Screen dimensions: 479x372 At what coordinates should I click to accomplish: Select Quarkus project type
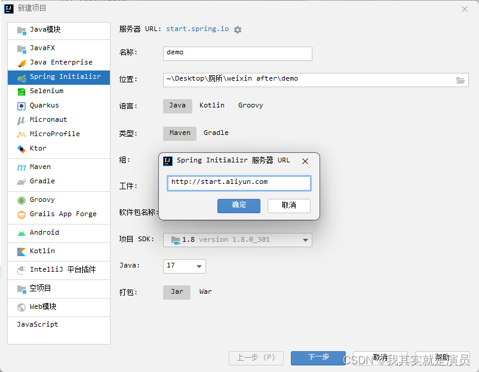59,106
